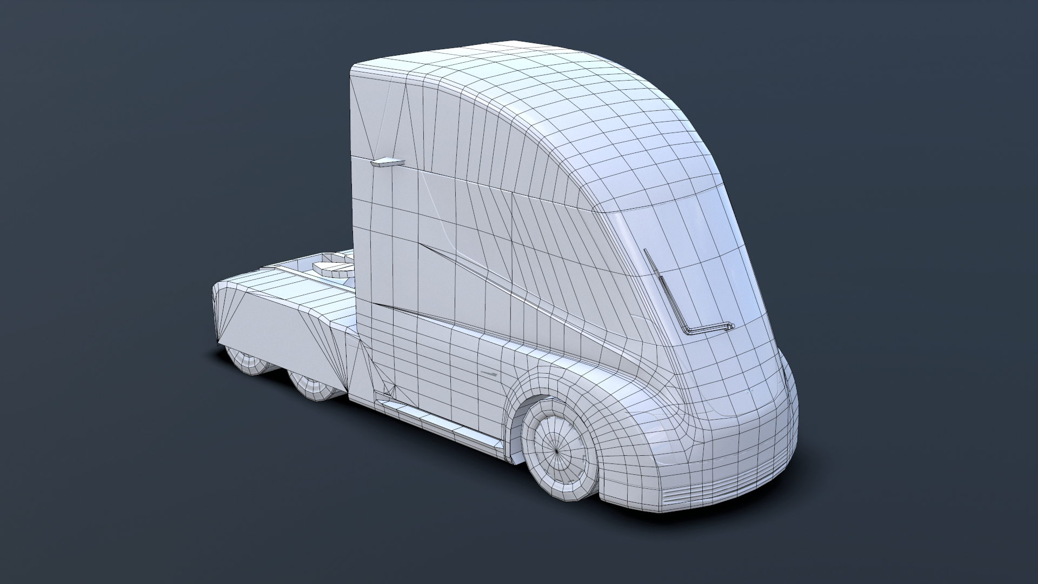
Task: Select the empty background area
Action: click(162, 108)
